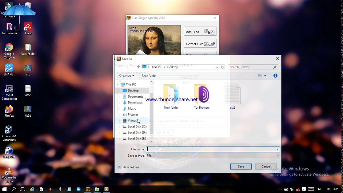Open the Windows Start menu
The width and height of the screenshot is (343, 193).
(x=5, y=189)
